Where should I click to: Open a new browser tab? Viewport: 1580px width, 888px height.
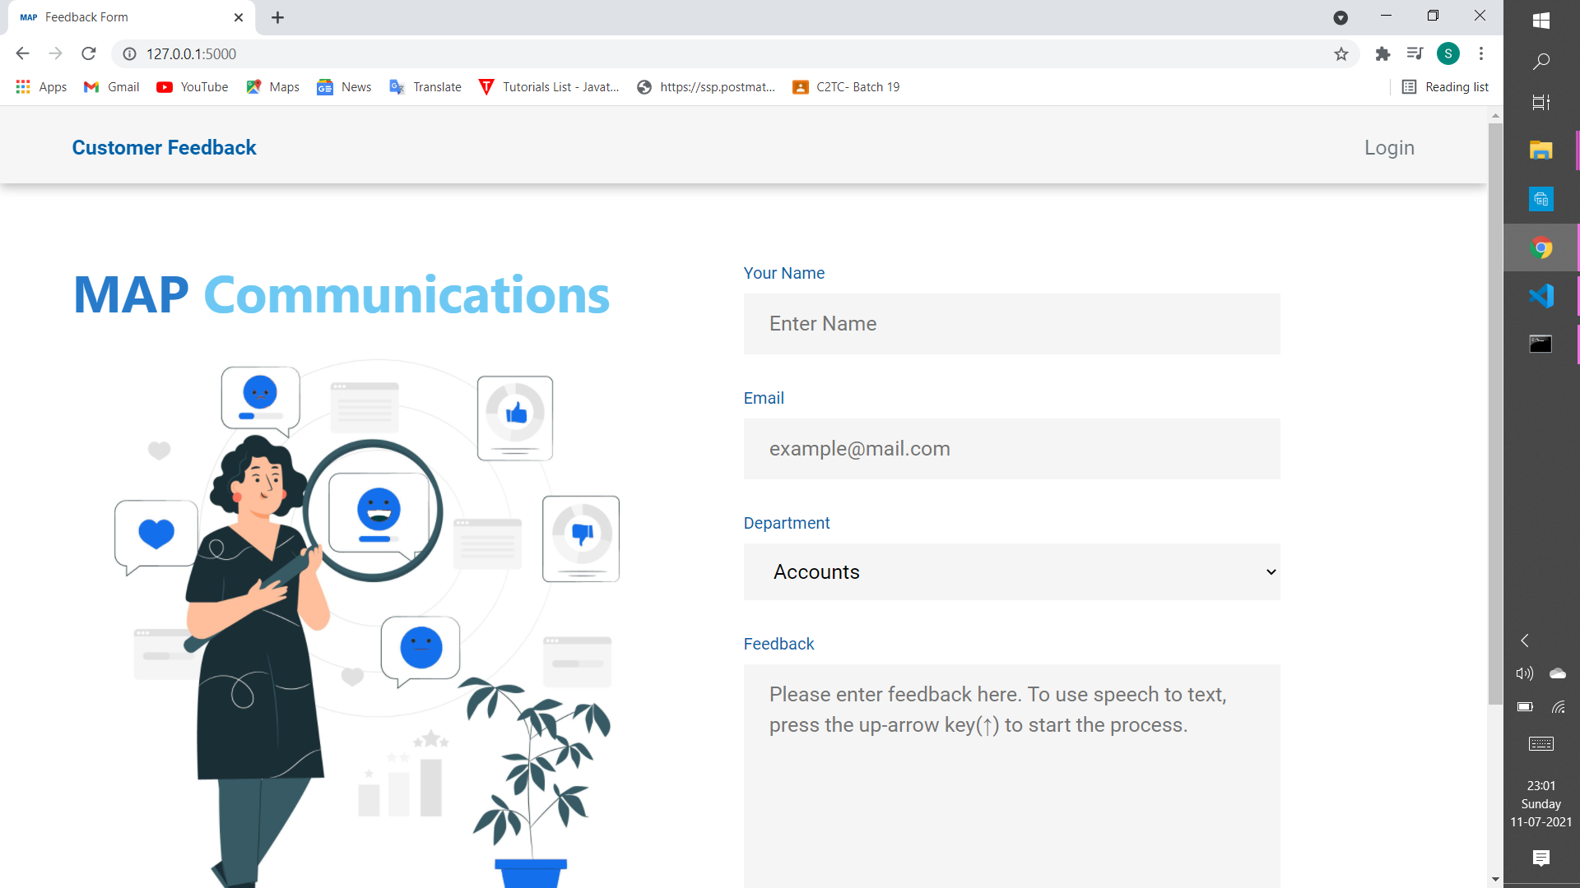pyautogui.click(x=277, y=17)
